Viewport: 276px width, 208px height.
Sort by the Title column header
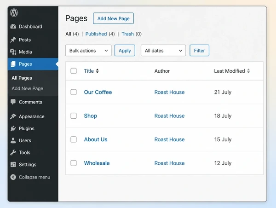click(89, 71)
